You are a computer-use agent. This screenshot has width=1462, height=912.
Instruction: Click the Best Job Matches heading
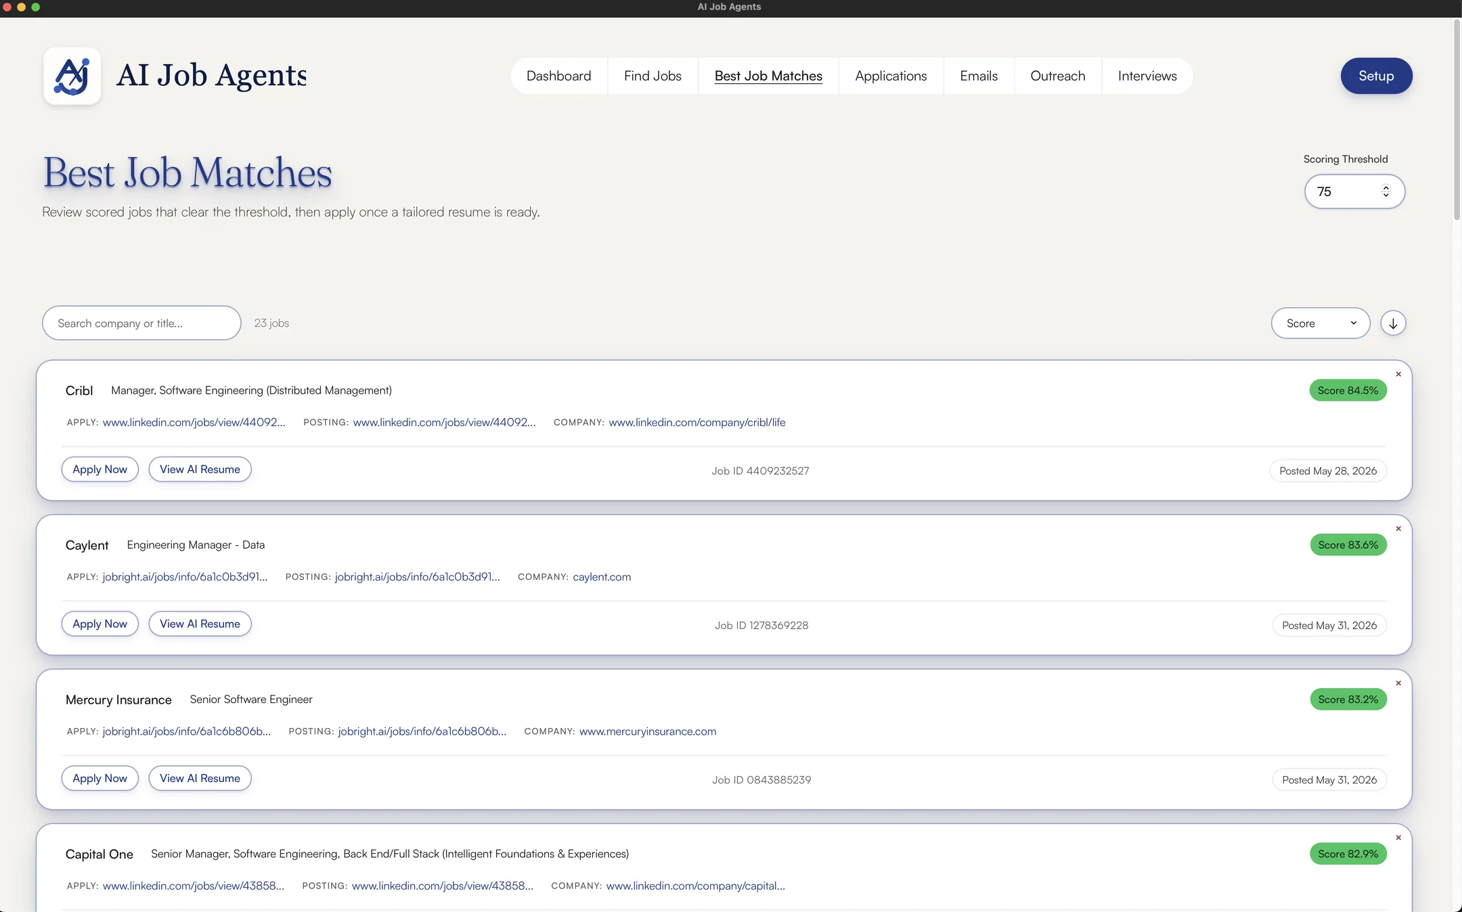[187, 173]
